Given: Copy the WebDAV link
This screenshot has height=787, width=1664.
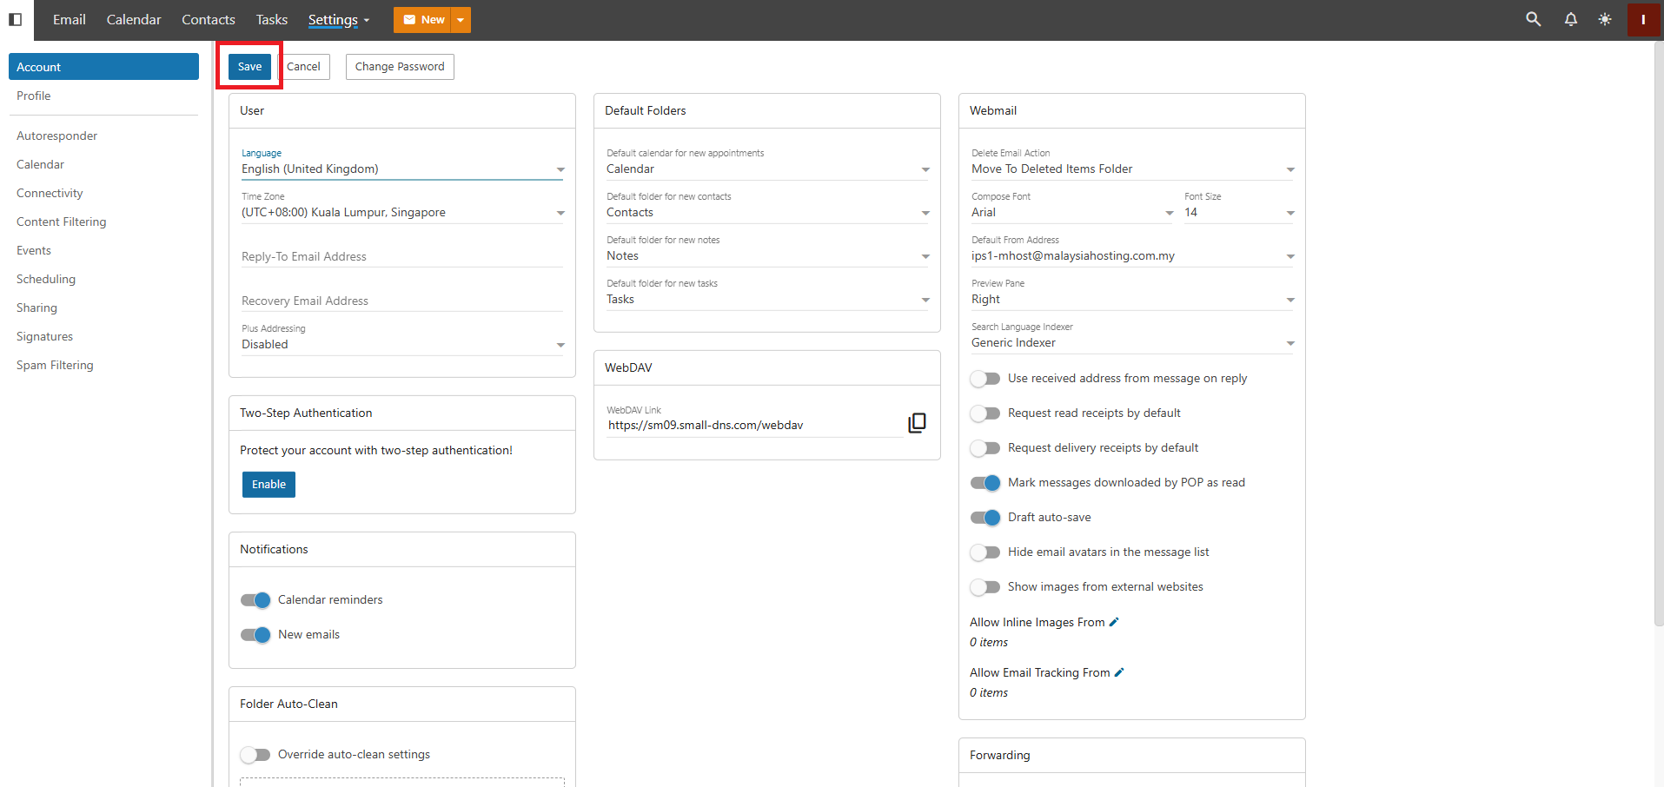Looking at the screenshot, I should [x=917, y=423].
